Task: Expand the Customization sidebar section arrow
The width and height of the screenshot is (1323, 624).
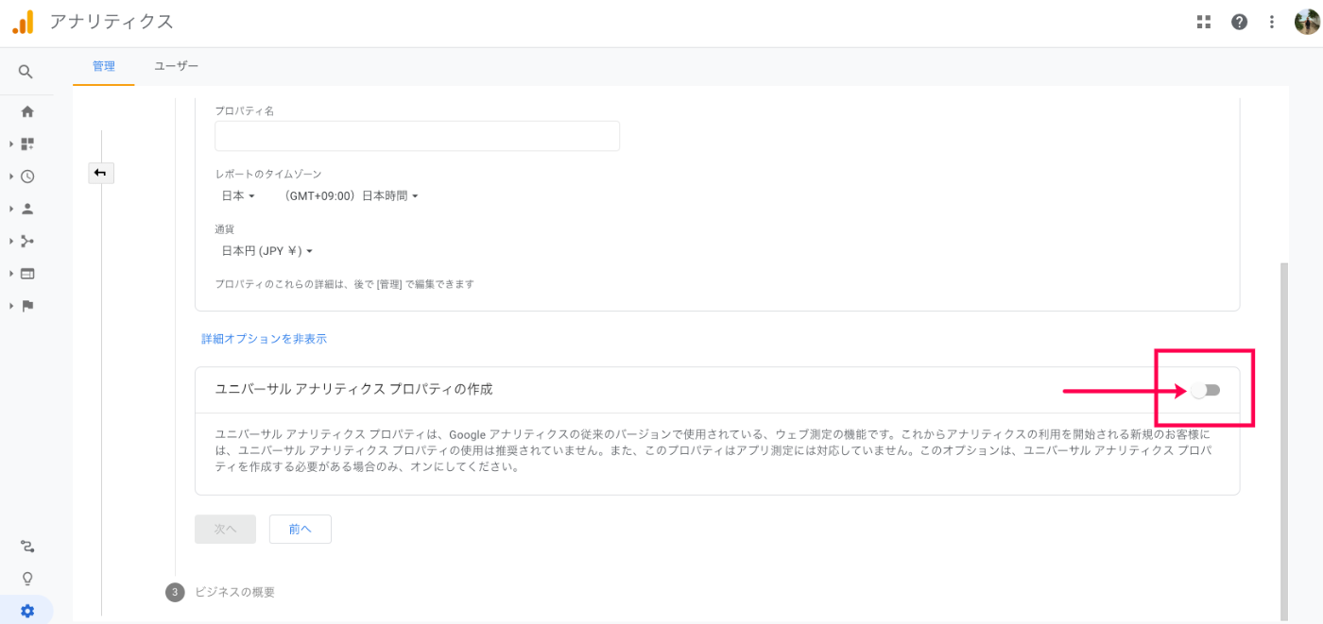Action: pos(11,144)
